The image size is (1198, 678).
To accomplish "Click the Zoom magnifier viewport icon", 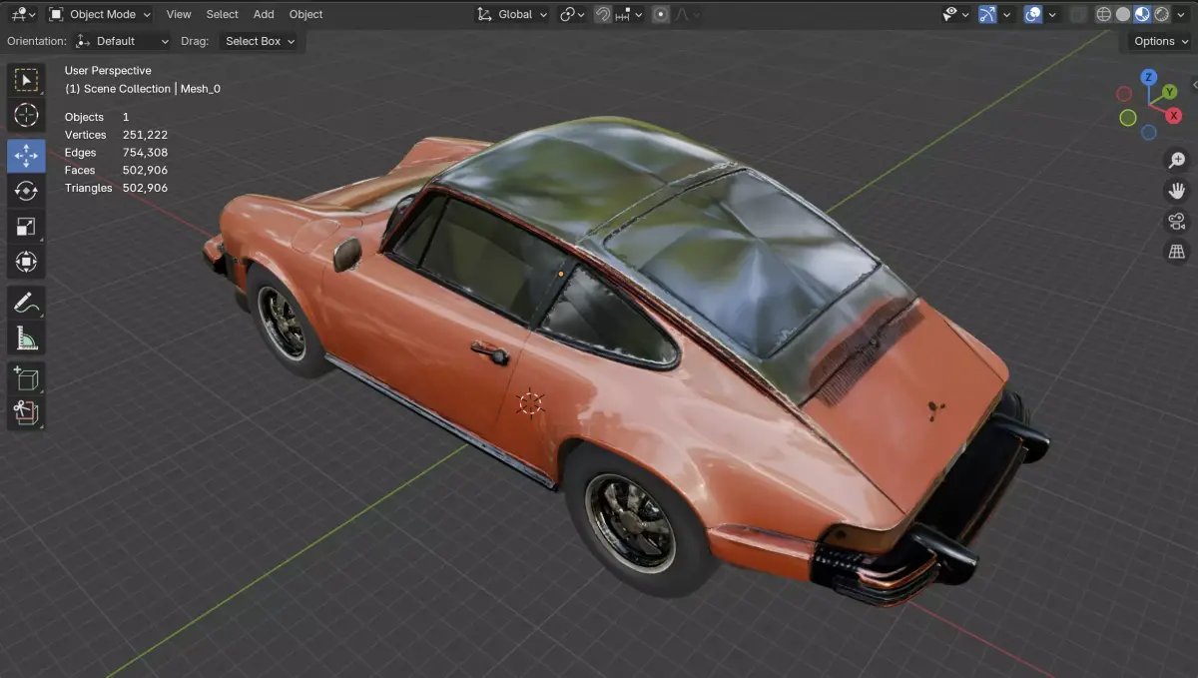I will [1177, 160].
